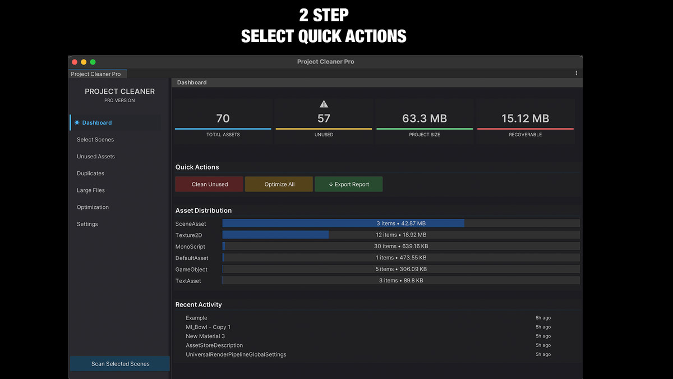The width and height of the screenshot is (673, 379).
Task: Click the Total Assets stat card
Action: click(x=223, y=120)
